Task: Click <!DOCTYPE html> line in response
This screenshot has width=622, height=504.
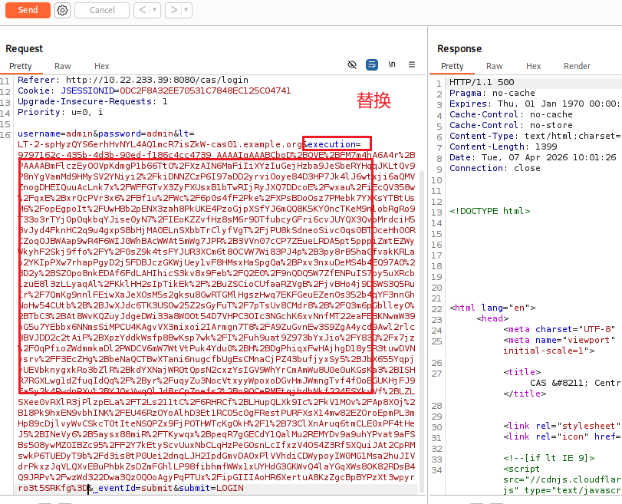Action: coord(489,211)
